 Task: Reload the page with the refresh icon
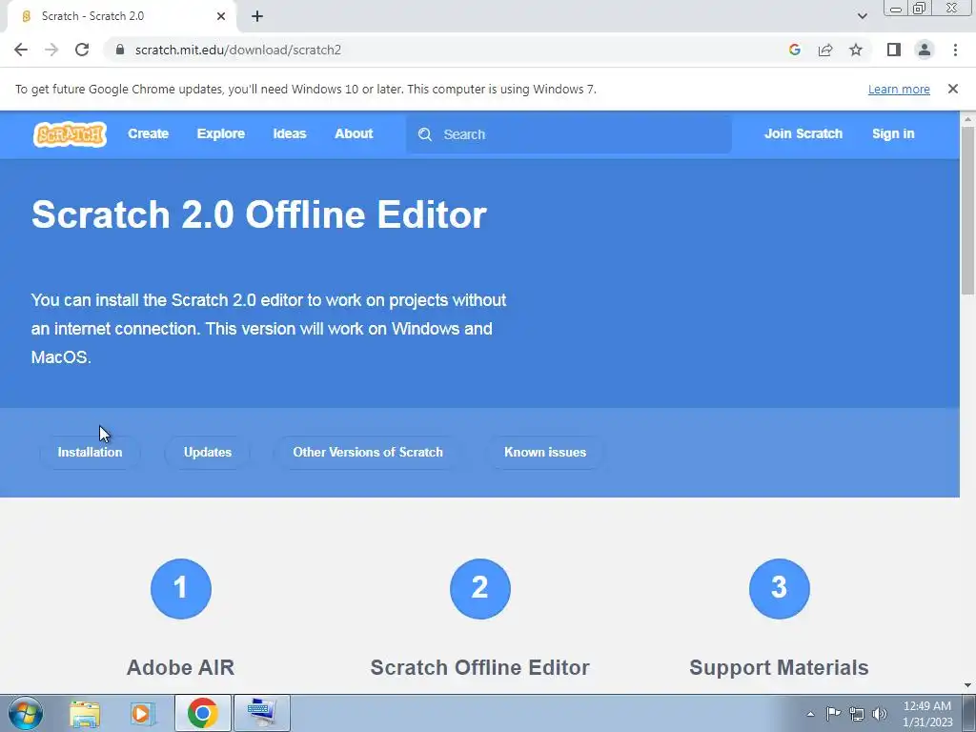pyautogui.click(x=82, y=50)
